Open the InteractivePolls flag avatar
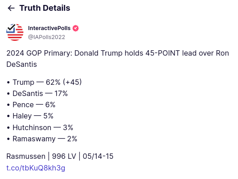Viewport: 238px width, 179px height. pos(15,32)
